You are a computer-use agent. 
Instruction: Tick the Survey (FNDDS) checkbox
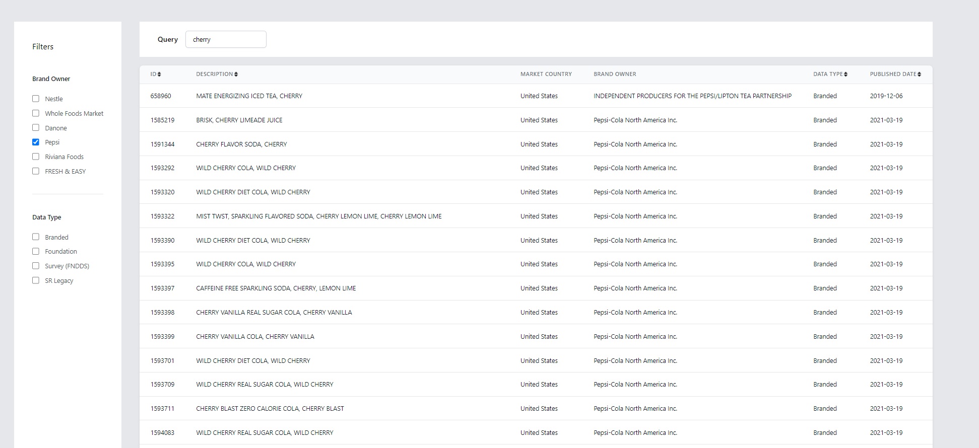(36, 266)
